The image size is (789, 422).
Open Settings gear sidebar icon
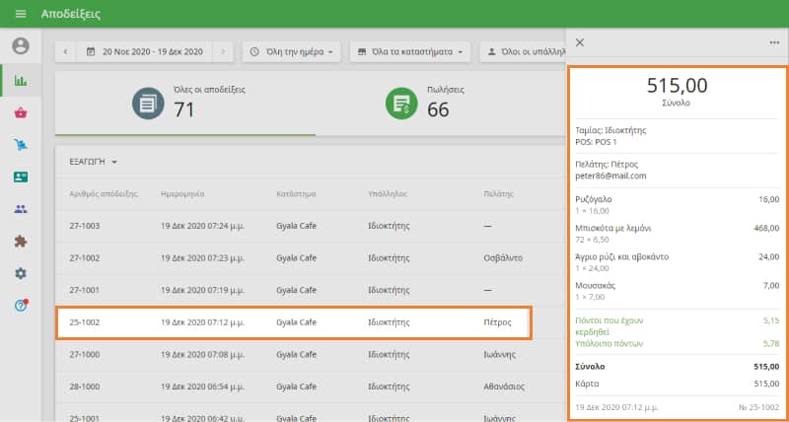click(x=21, y=273)
